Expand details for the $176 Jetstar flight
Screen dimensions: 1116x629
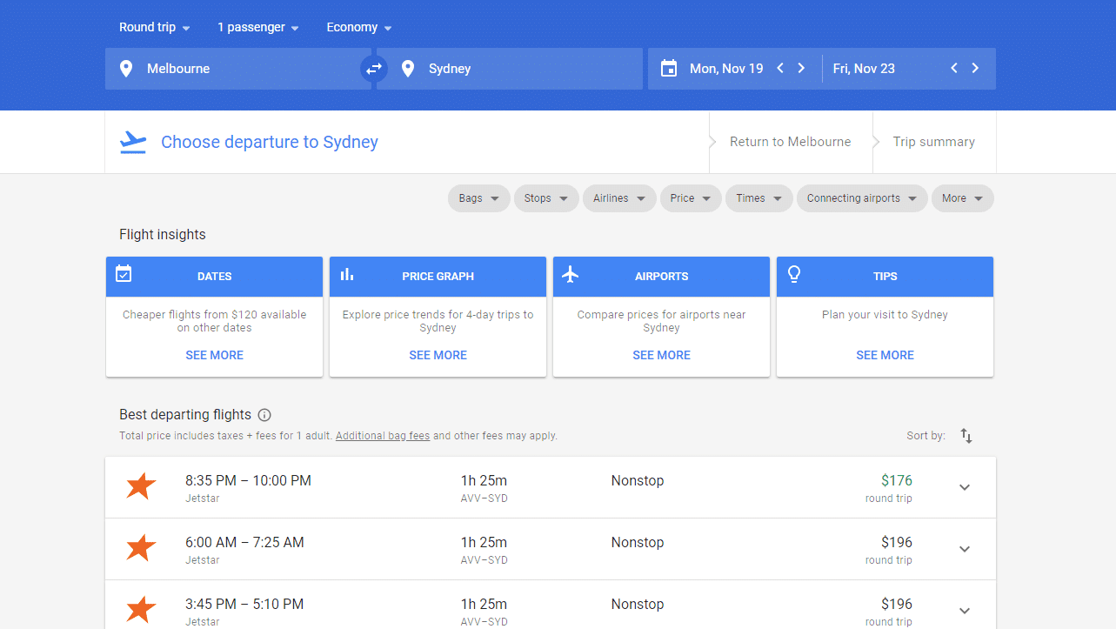click(965, 488)
